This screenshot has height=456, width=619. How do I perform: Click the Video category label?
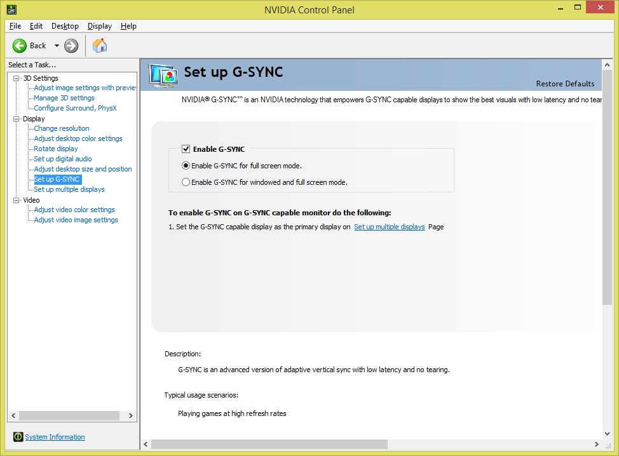click(31, 200)
